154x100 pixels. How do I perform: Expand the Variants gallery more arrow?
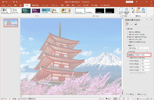(x=115, y=13)
